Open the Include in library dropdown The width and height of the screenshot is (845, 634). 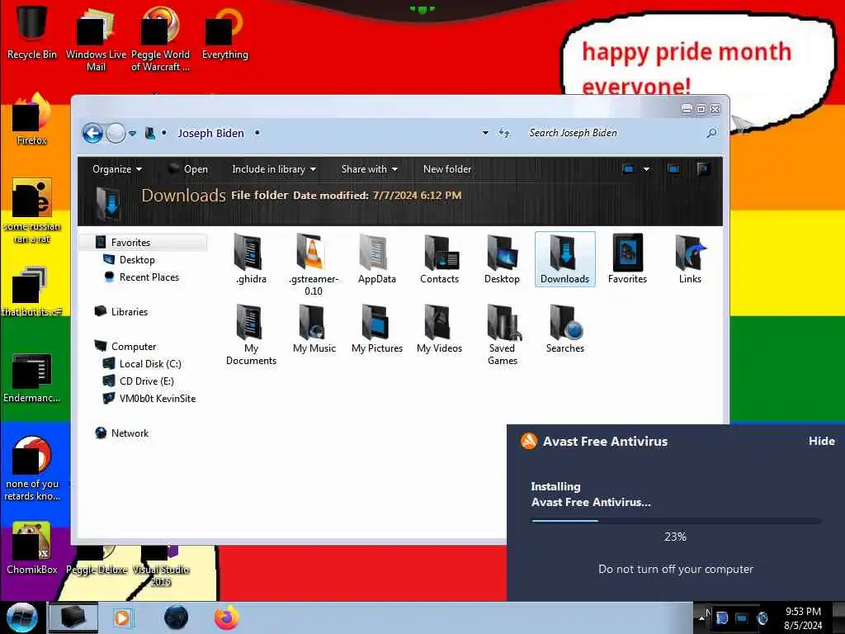274,169
